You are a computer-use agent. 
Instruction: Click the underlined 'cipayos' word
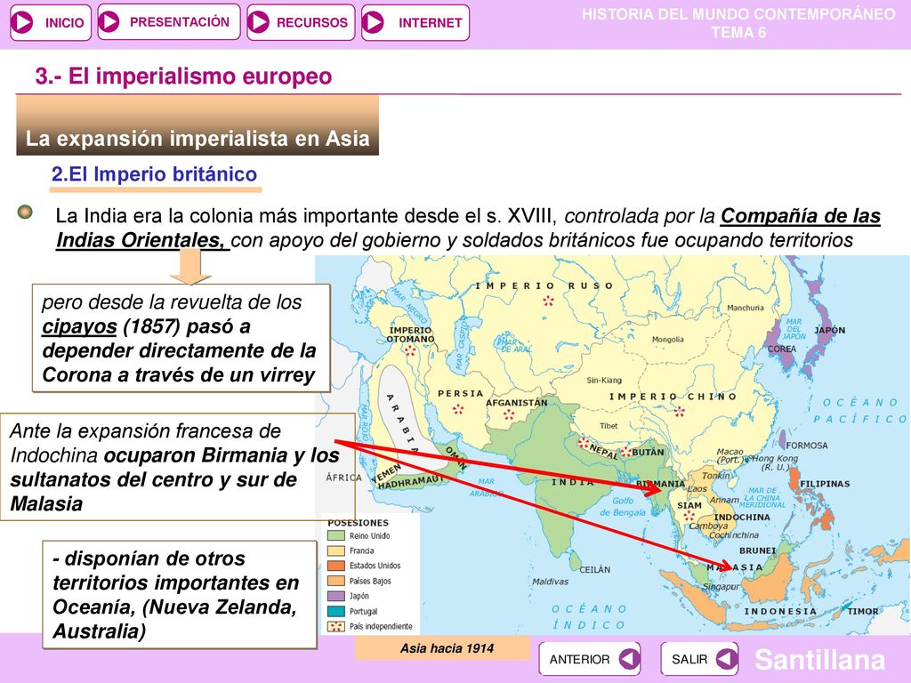pyautogui.click(x=79, y=325)
